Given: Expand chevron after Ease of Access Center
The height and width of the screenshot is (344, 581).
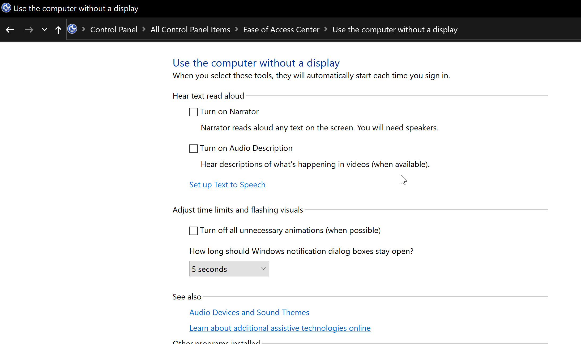Looking at the screenshot, I should point(326,29).
